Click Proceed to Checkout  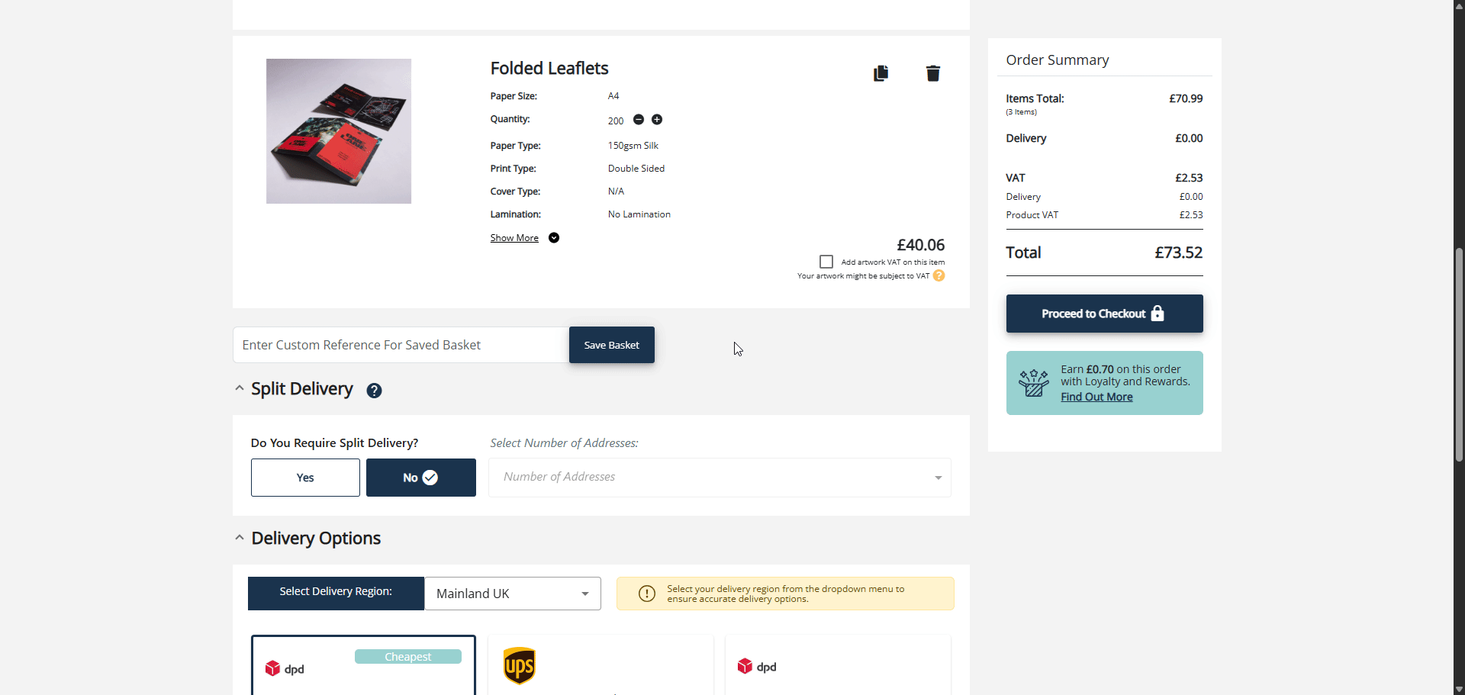pyautogui.click(x=1104, y=314)
